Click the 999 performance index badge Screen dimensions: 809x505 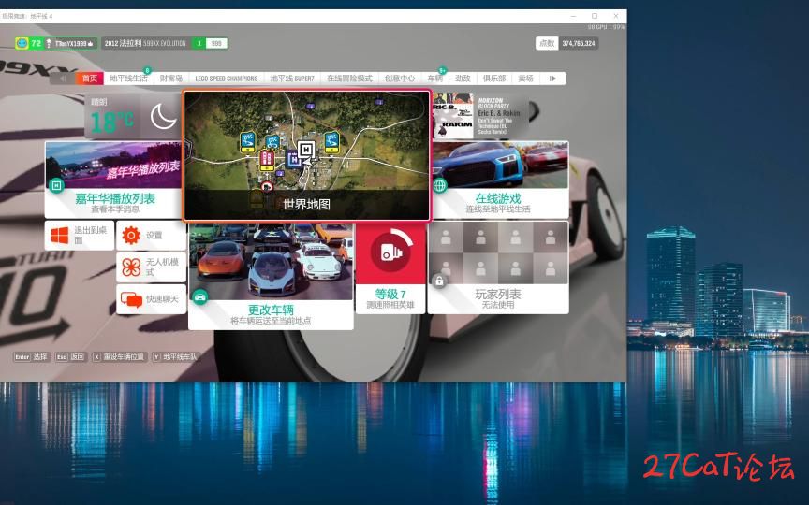pos(216,43)
